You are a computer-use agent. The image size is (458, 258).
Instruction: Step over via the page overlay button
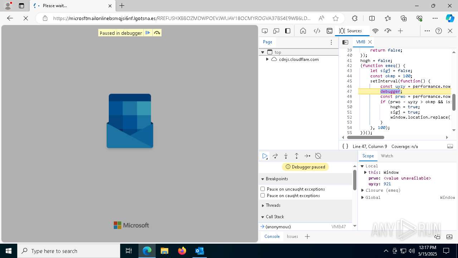157,33
